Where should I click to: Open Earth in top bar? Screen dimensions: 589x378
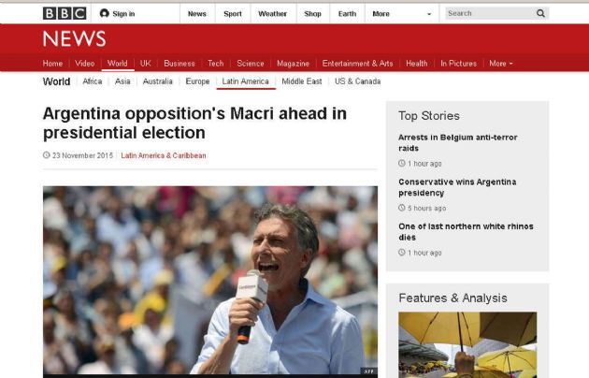(x=347, y=14)
